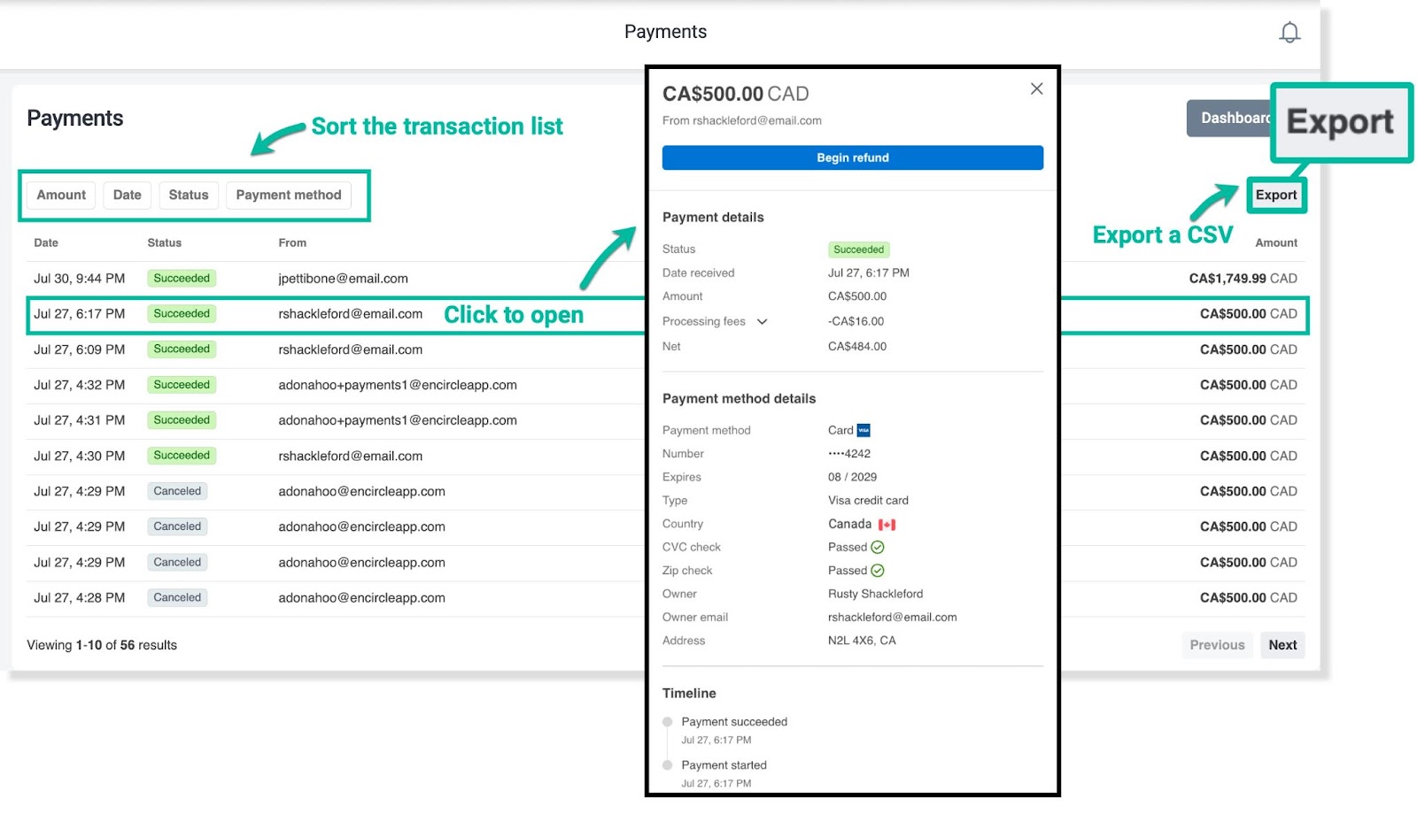
Task: Go to the Dashboard
Action: (1229, 119)
